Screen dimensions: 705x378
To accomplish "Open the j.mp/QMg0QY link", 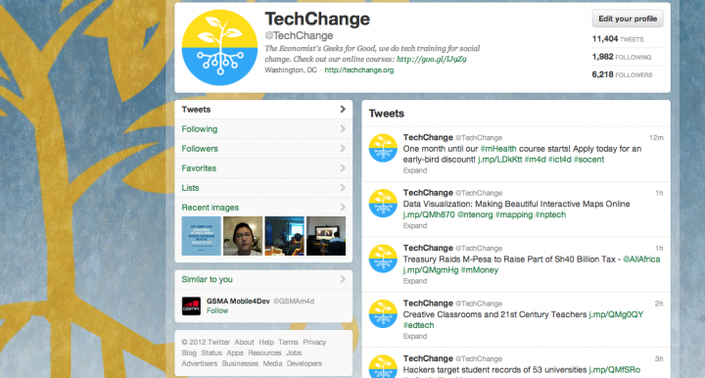I will (x=616, y=314).
